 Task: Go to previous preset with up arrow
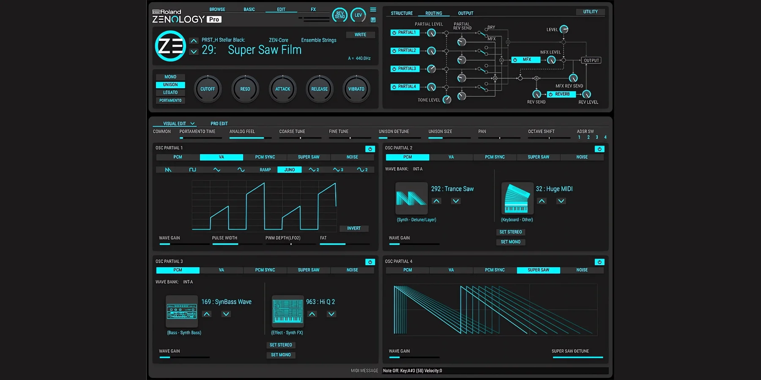(194, 41)
